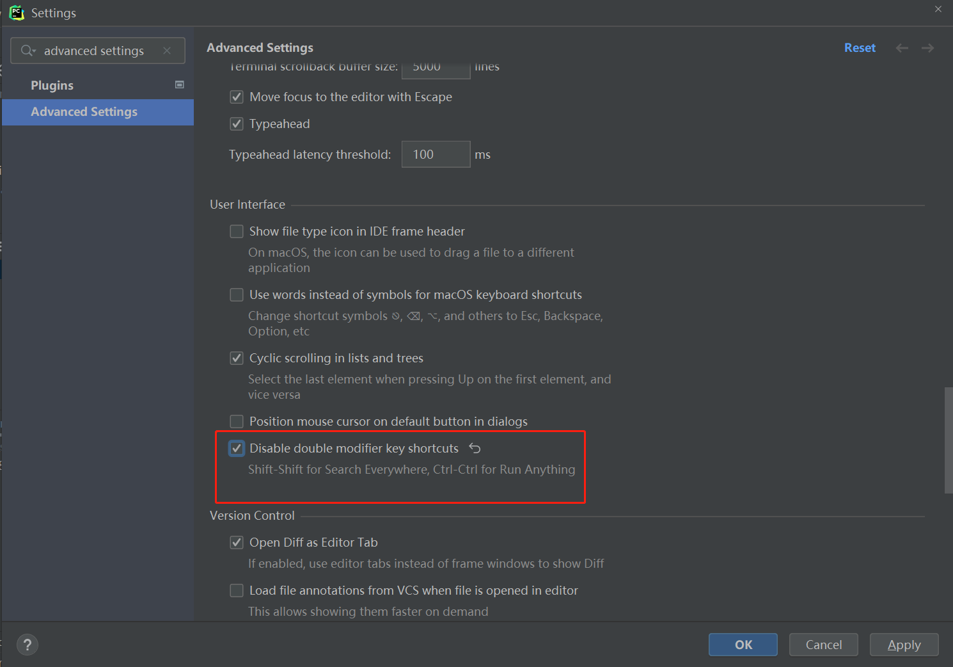The width and height of the screenshot is (953, 667).
Task: Click the 'Shift-Shift for Search Everywhere' description text
Action: click(x=412, y=469)
